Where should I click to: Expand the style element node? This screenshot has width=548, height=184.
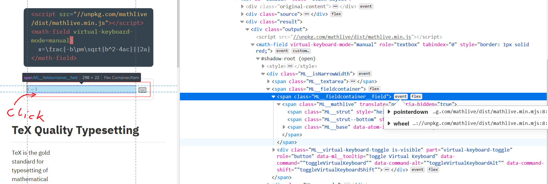tap(263, 66)
